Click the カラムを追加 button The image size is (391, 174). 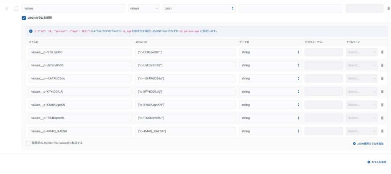coord(376,162)
